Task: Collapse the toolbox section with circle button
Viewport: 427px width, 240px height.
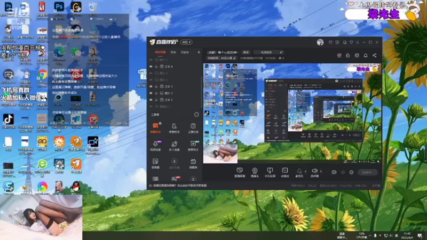Action: [x=196, y=115]
